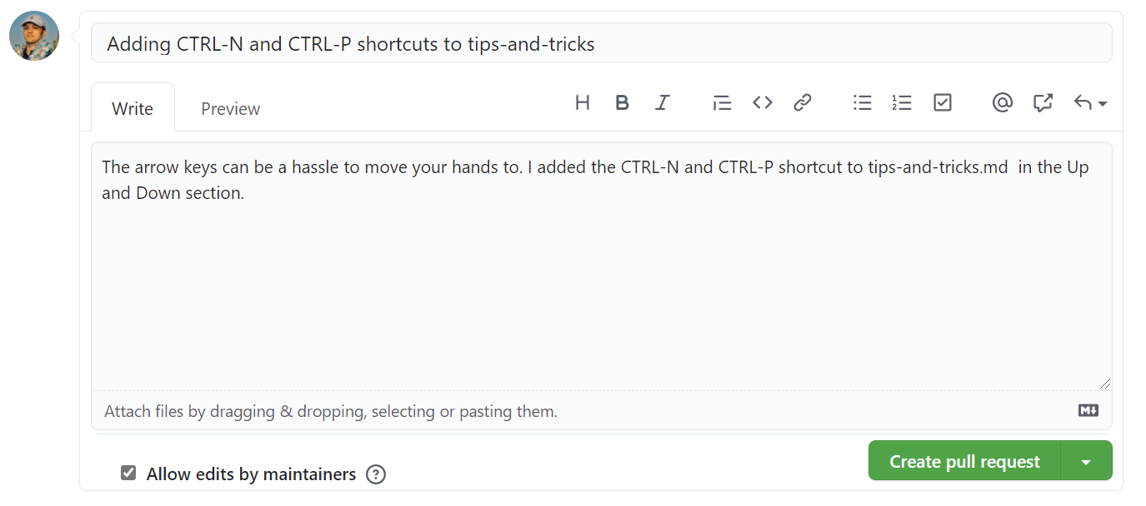Screen dimensions: 1146x506
Task: Insert a bulleted list
Action: (x=863, y=102)
